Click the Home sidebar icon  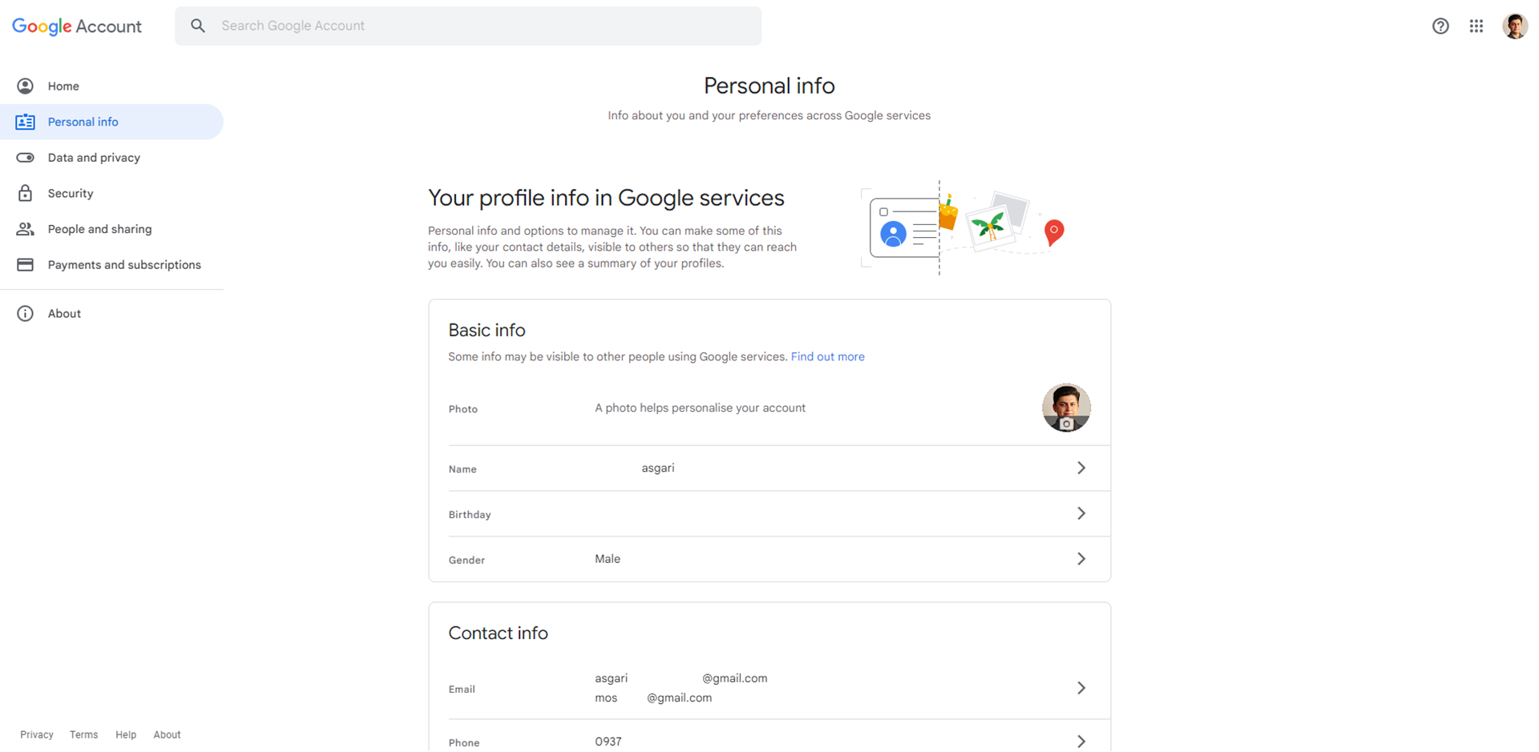26,86
